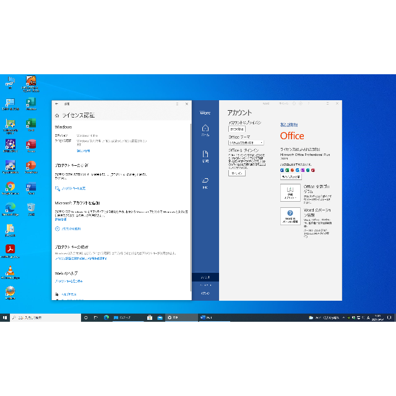Click the Home icon in Word's sidebar
The image size is (396, 396).
(x=205, y=130)
